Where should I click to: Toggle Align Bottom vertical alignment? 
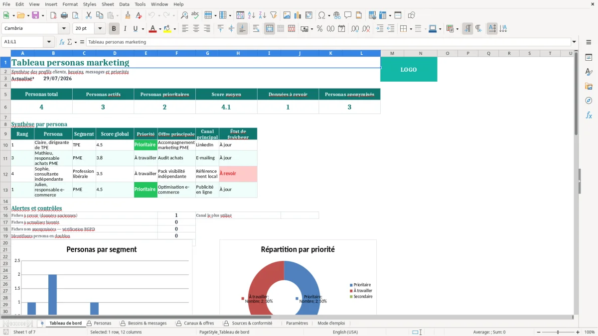(x=242, y=28)
